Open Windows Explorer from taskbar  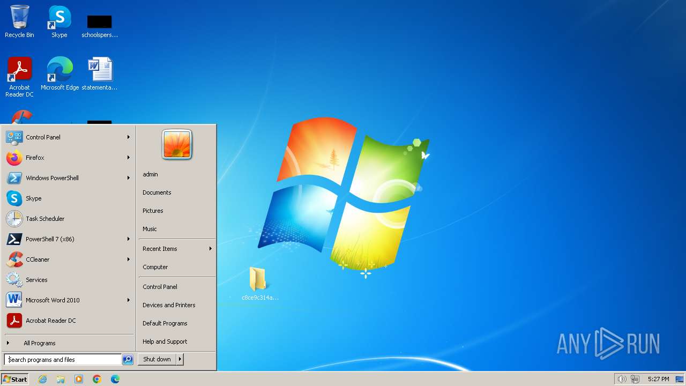(x=61, y=379)
